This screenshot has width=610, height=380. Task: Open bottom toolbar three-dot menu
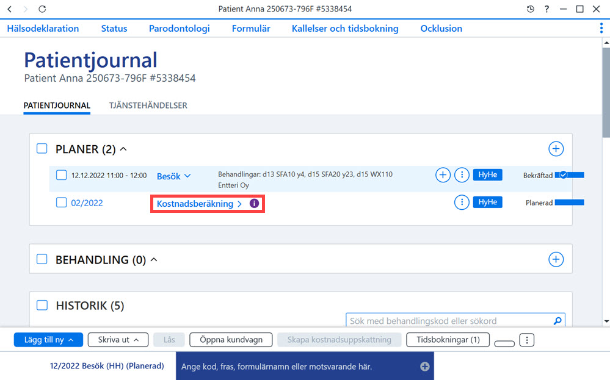(x=527, y=340)
